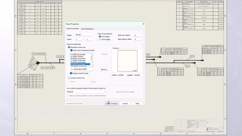Click the sheet Name field
This screenshot has width=242, height=136.
pyautogui.click(x=83, y=35)
